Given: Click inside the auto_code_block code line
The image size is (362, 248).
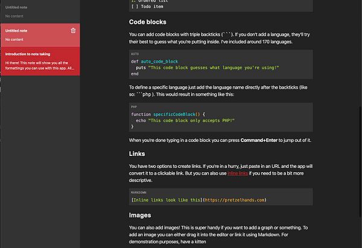Looking at the screenshot, I should pos(154,61).
